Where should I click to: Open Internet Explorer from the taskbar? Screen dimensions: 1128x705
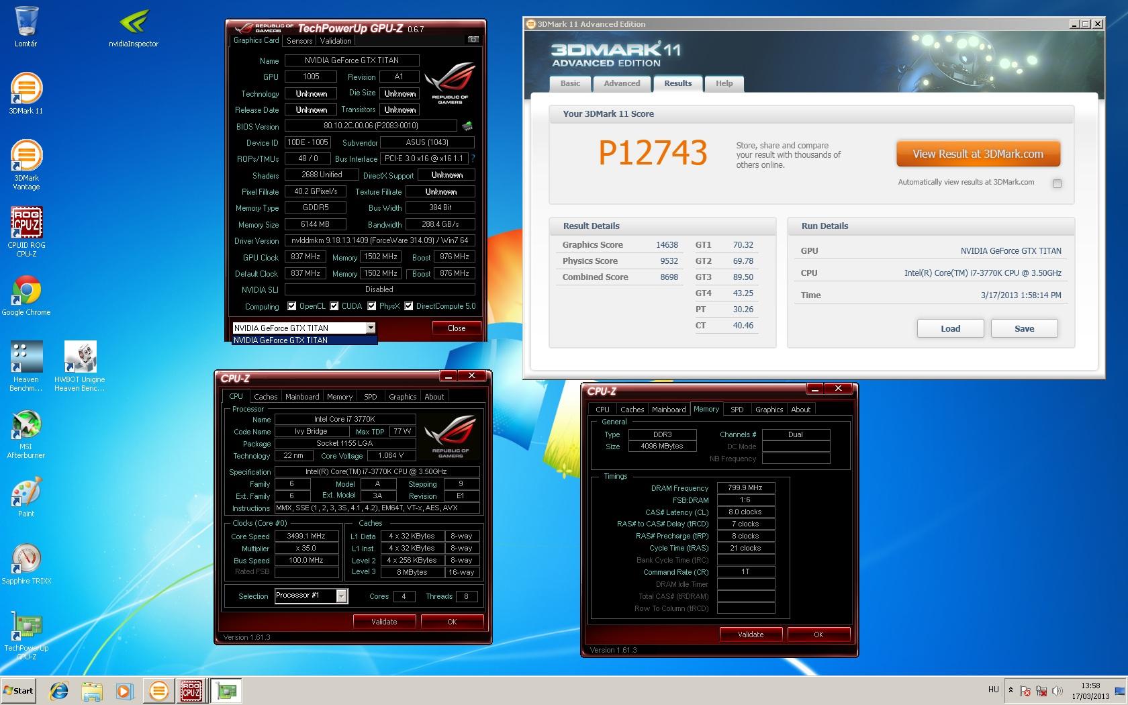tap(59, 691)
